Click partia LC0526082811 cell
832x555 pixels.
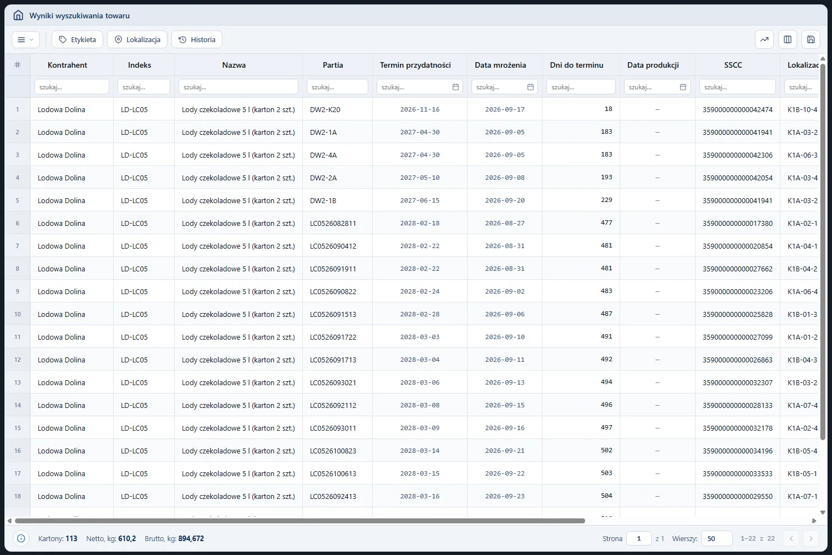(x=337, y=223)
